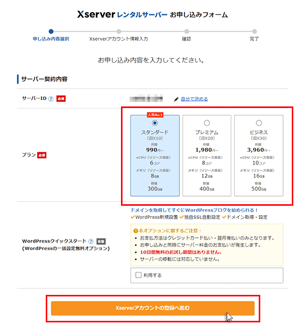Click the WordPress Quick Start help icon
The width and height of the screenshot is (305, 329).
[x=90, y=241]
